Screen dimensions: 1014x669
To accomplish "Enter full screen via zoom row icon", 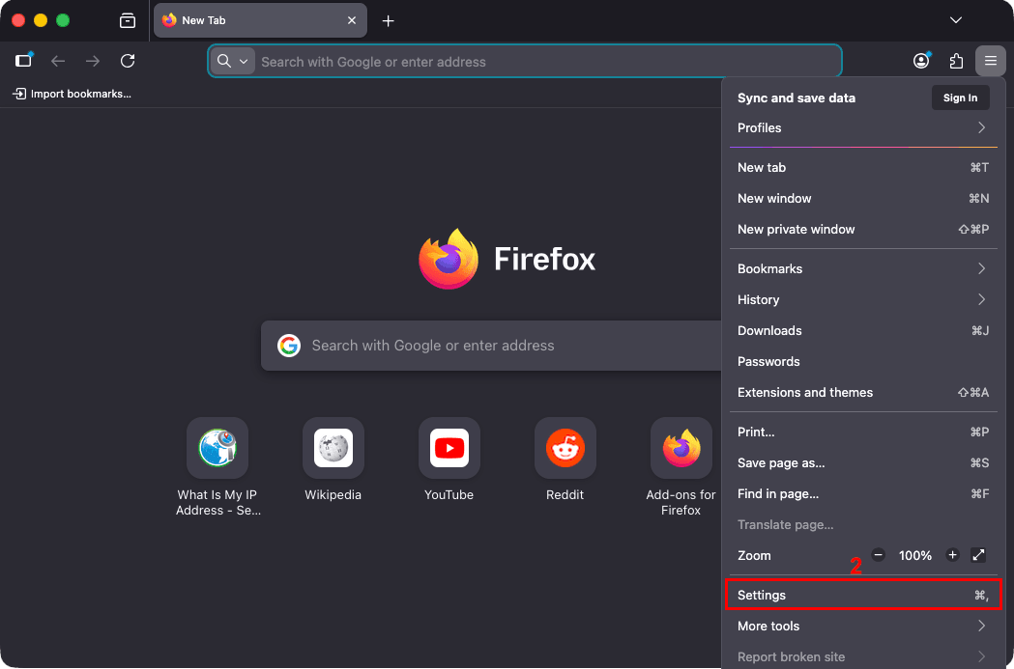I will click(x=978, y=555).
